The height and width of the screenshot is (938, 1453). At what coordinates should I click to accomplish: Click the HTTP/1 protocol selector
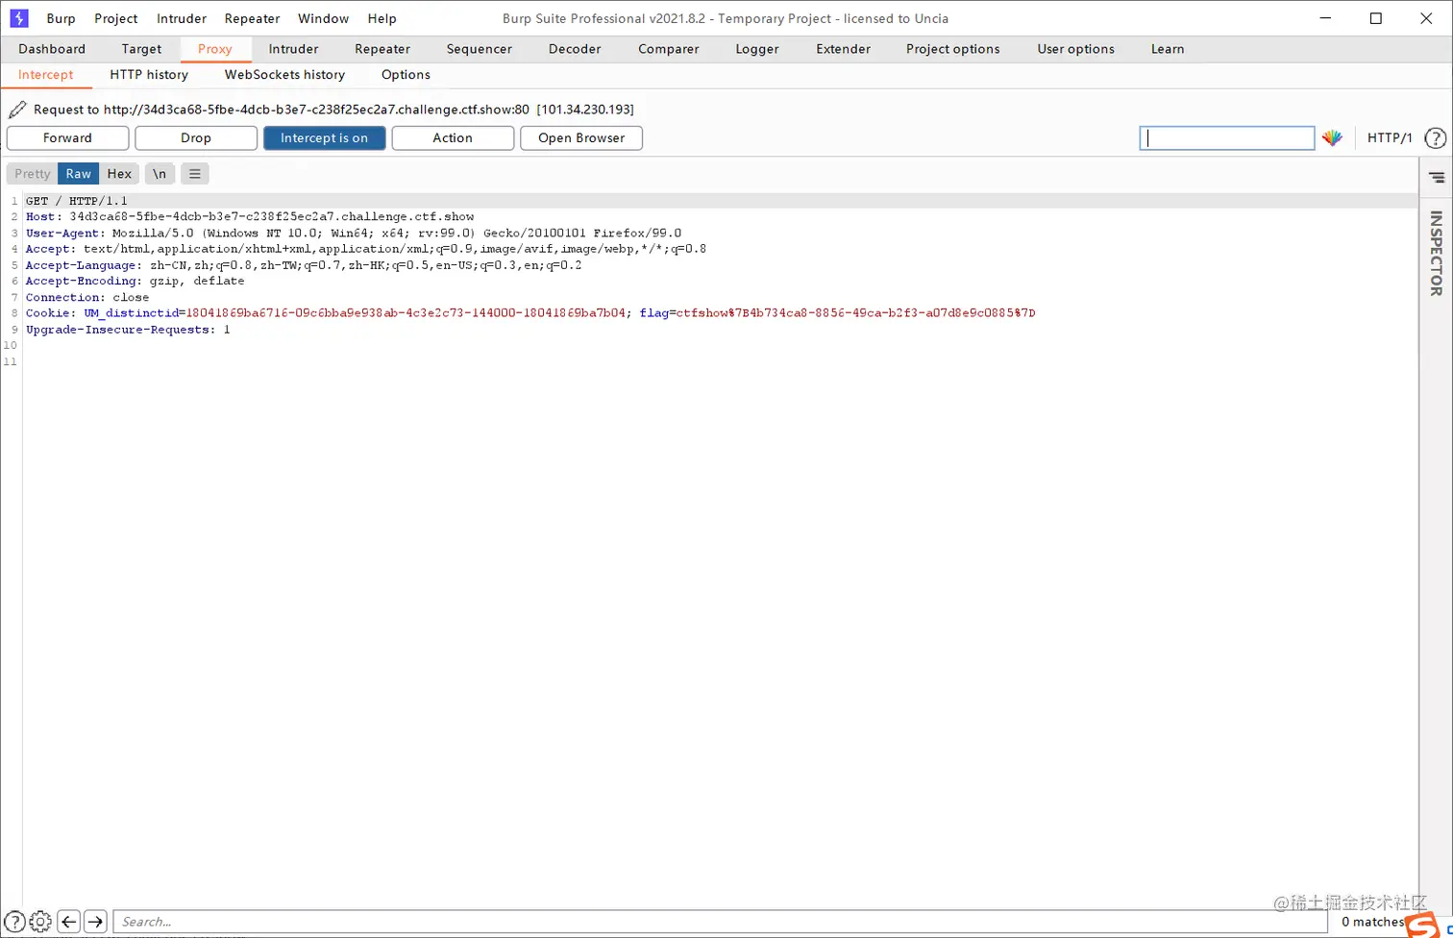point(1390,138)
